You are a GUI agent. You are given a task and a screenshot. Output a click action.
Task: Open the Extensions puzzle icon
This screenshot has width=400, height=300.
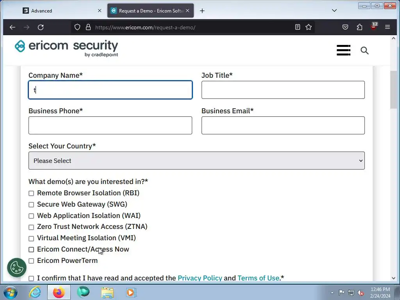(359, 27)
